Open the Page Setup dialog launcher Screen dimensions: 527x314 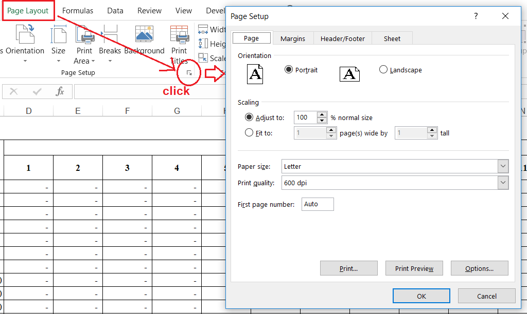pyautogui.click(x=189, y=73)
